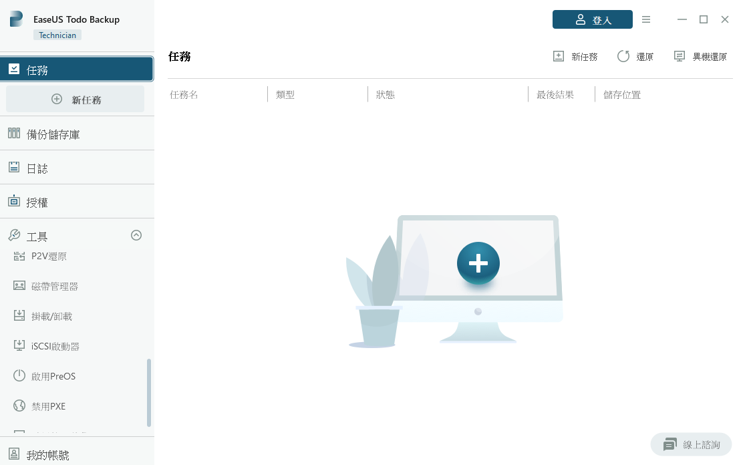The image size is (743, 465).
Task: Click the 還原 restore arrow icon
Action: point(623,56)
